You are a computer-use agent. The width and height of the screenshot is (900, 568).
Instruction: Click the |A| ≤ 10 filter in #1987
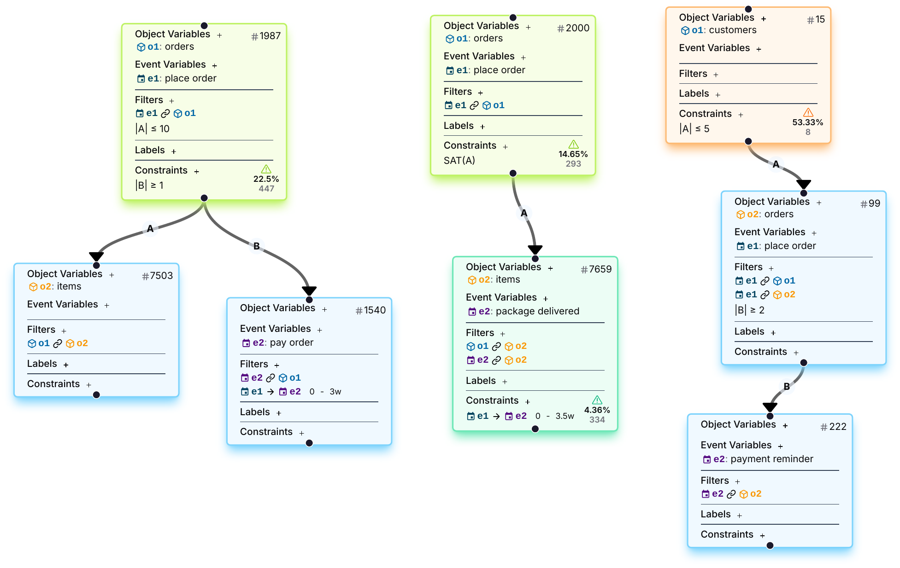(153, 129)
